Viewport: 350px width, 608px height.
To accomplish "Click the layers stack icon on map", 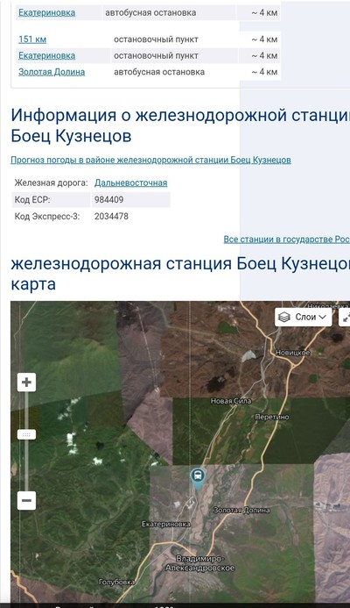I will [x=284, y=318].
